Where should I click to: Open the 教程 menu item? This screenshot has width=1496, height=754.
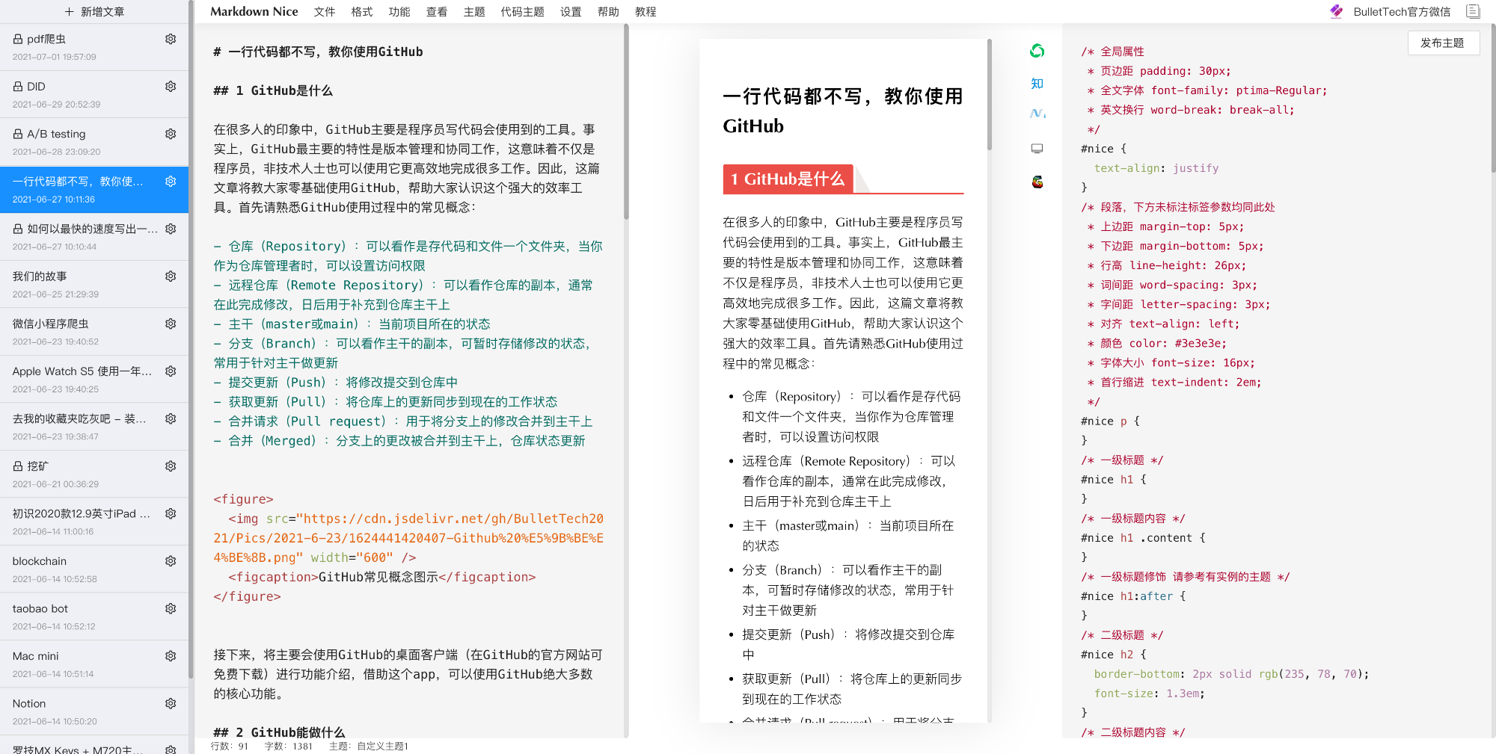click(646, 12)
